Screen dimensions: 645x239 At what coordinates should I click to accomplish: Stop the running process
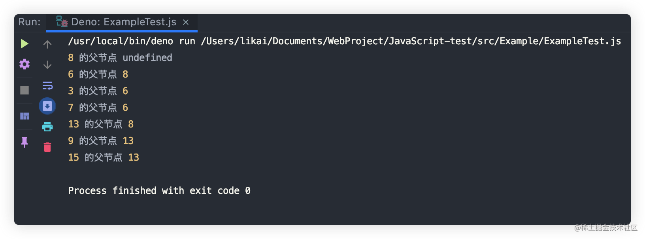[25, 90]
